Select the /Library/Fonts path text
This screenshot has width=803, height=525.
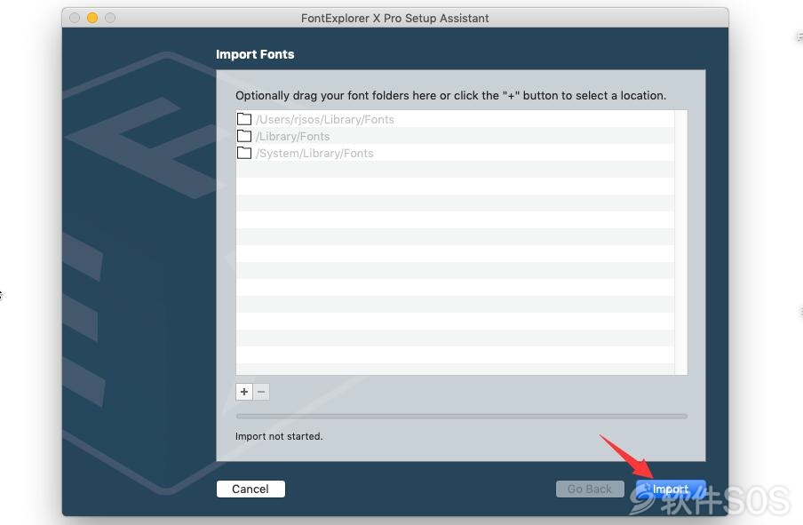click(293, 136)
